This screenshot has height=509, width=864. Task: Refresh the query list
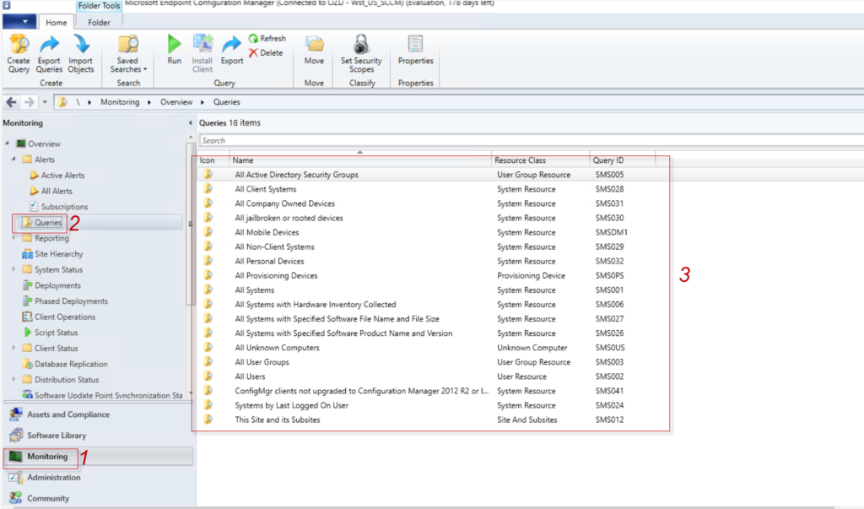tap(267, 39)
